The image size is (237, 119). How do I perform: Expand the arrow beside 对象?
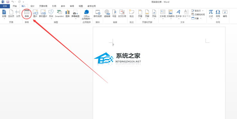(x=201, y=18)
